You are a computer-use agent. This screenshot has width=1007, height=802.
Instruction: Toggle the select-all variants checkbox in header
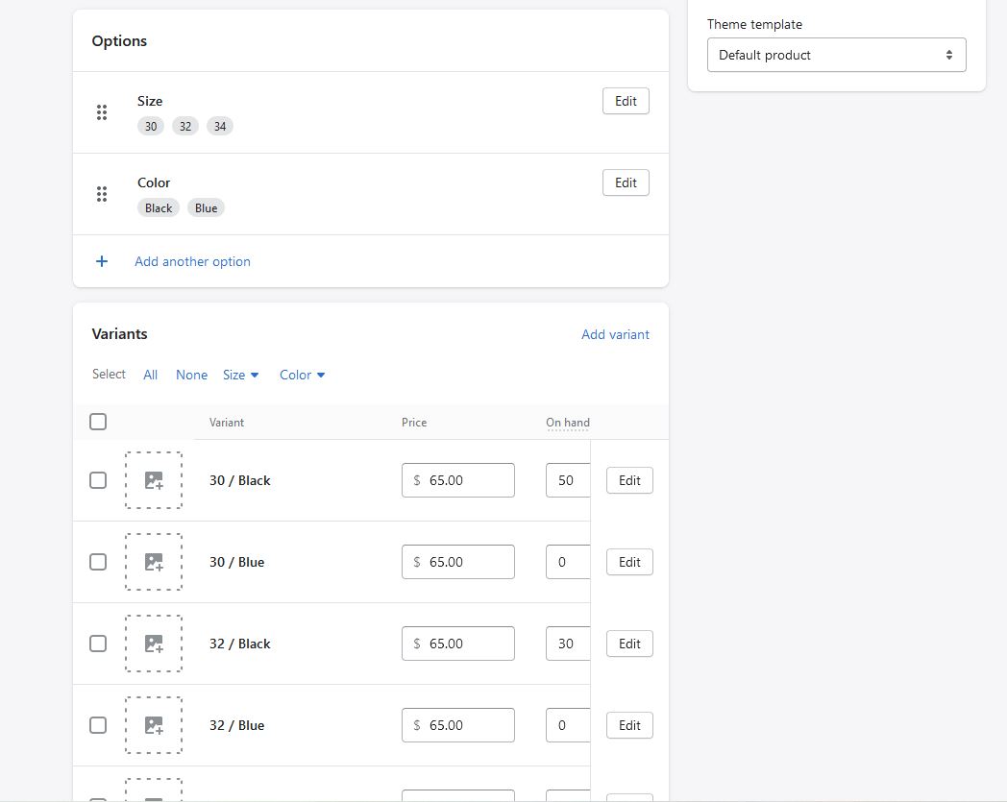pyautogui.click(x=98, y=422)
